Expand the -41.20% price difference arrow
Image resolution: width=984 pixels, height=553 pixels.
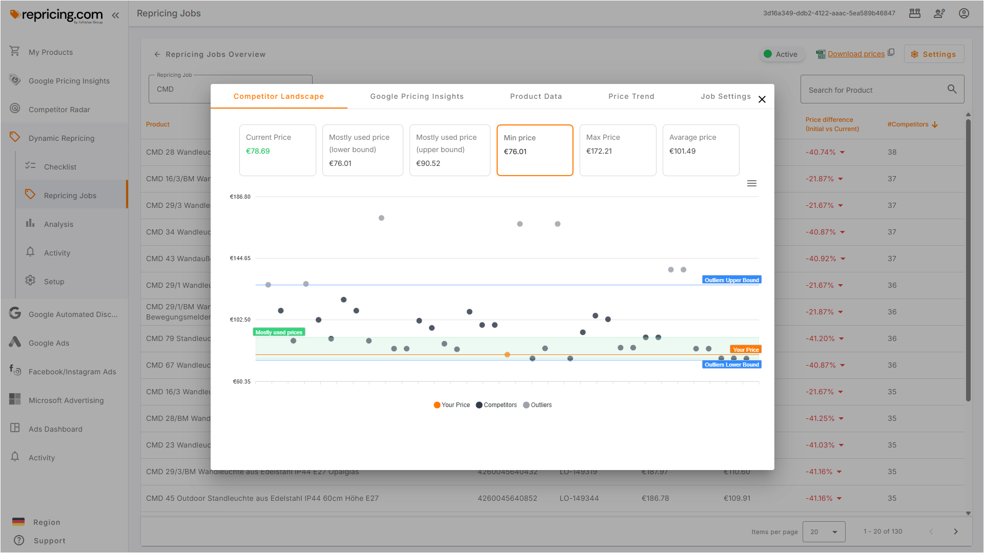842,339
